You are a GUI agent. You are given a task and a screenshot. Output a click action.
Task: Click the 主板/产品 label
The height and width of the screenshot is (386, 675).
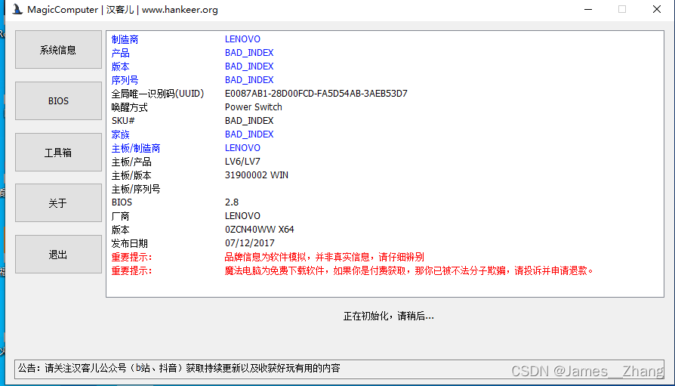click(131, 162)
